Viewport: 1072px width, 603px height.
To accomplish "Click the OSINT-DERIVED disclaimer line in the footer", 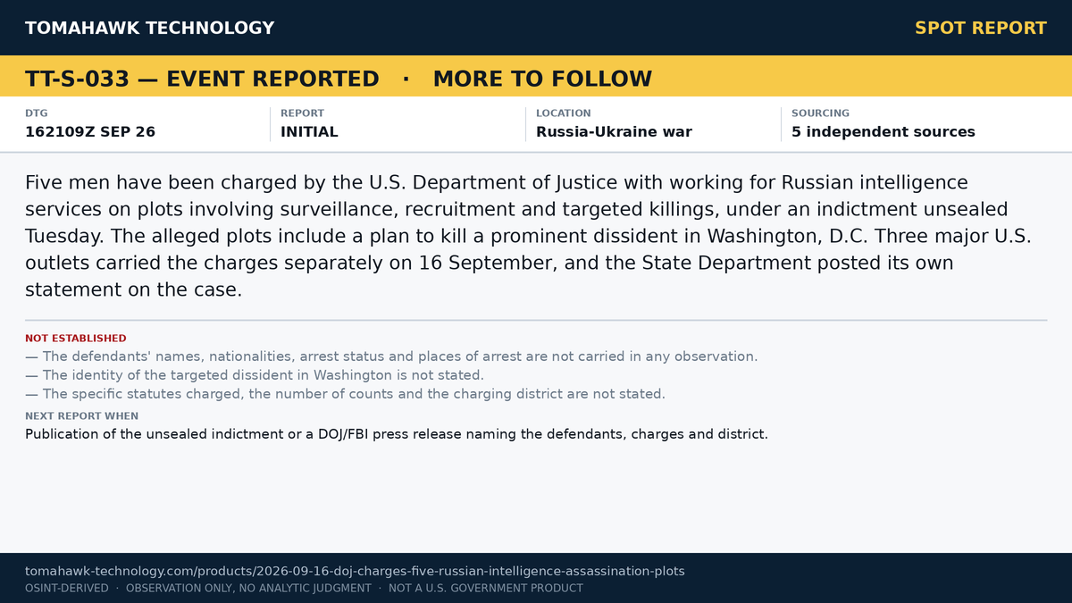I will coord(304,589).
